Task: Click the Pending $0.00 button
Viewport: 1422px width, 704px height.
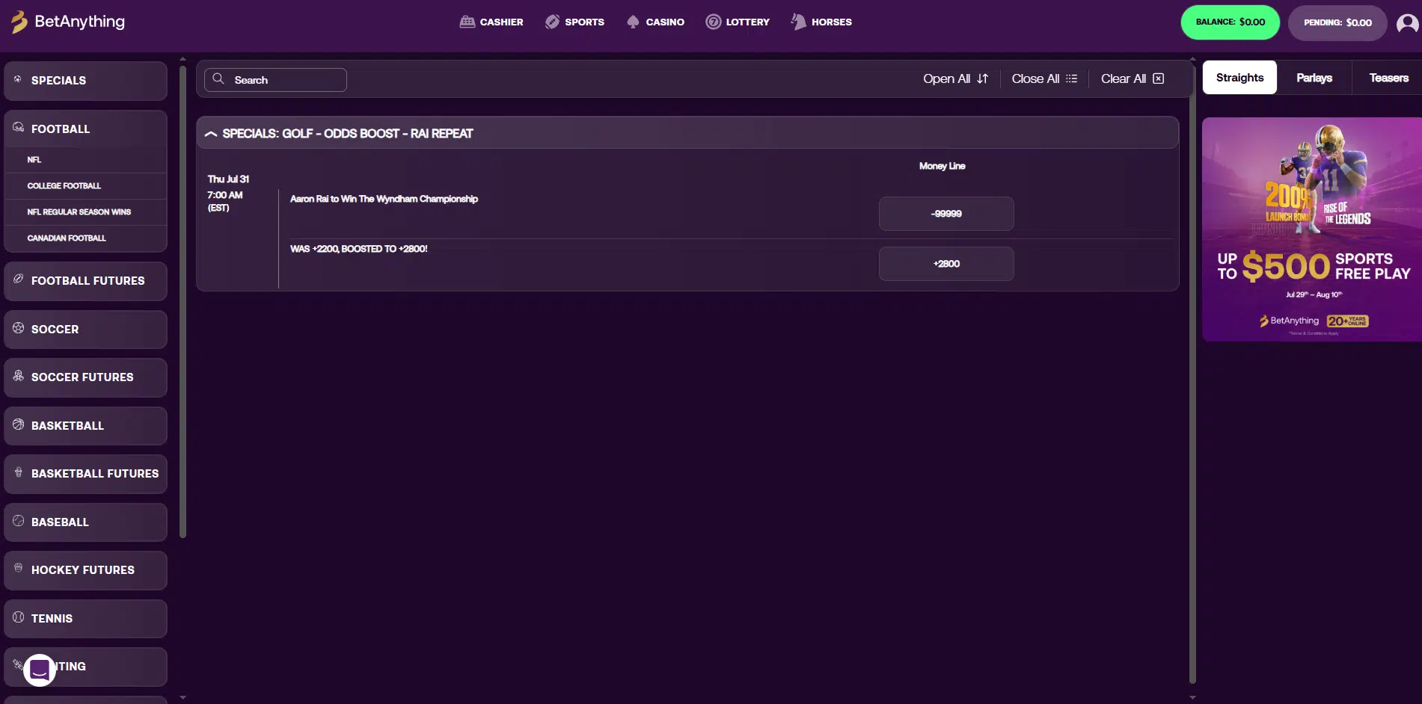Action: click(x=1337, y=22)
